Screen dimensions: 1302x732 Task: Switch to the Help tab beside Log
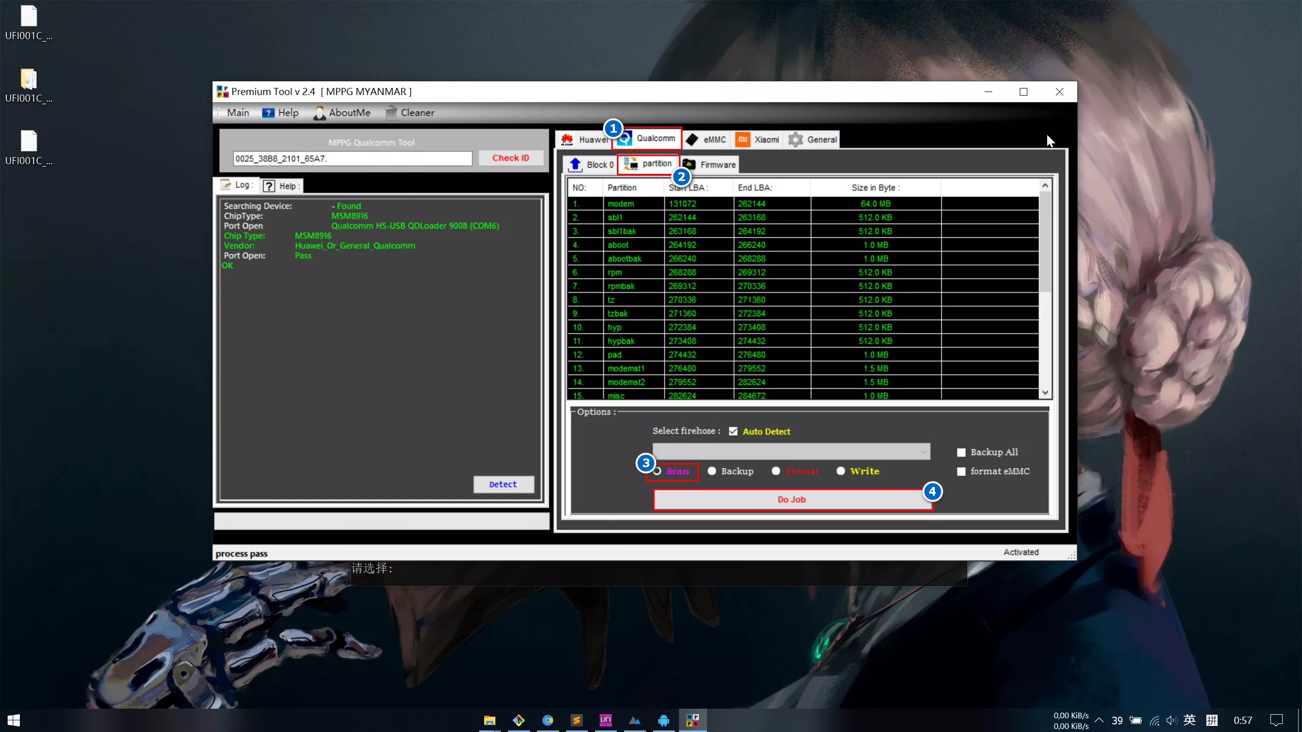pyautogui.click(x=282, y=186)
